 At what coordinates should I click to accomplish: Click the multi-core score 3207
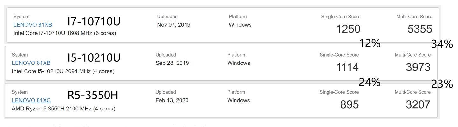pyautogui.click(x=418, y=105)
